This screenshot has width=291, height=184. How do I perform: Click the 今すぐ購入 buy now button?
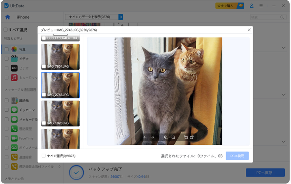[x=229, y=6]
